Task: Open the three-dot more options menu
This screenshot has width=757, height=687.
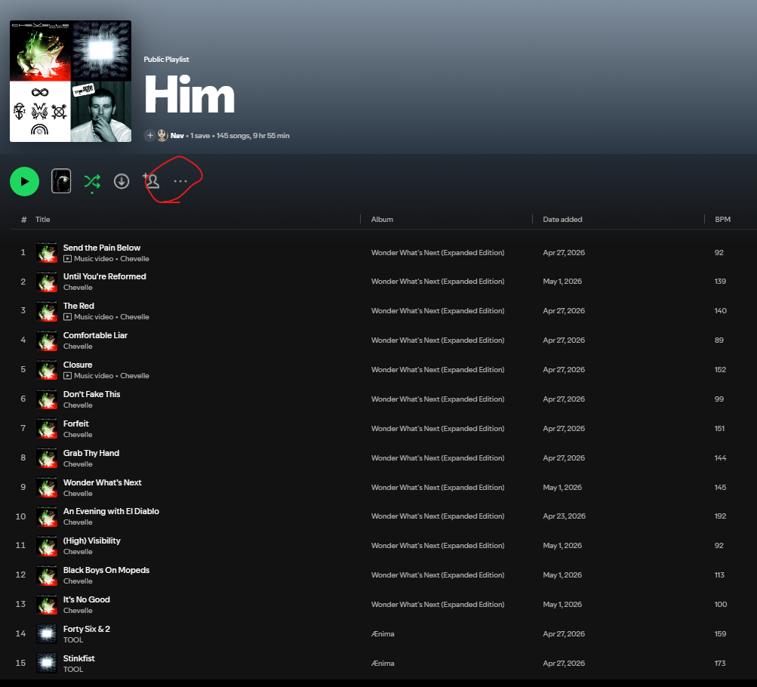Action: coord(180,181)
